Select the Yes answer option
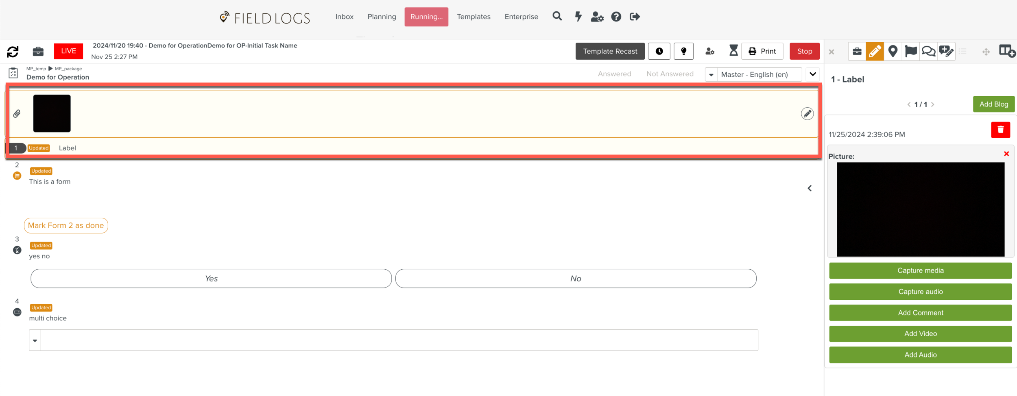 (x=211, y=279)
